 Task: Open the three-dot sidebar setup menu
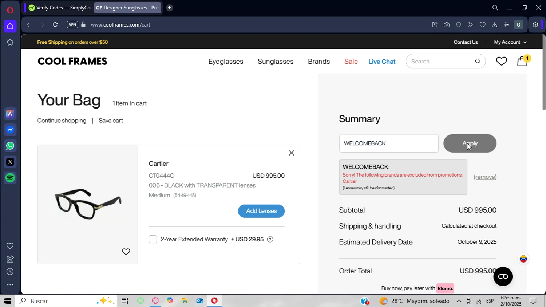(x=10, y=285)
